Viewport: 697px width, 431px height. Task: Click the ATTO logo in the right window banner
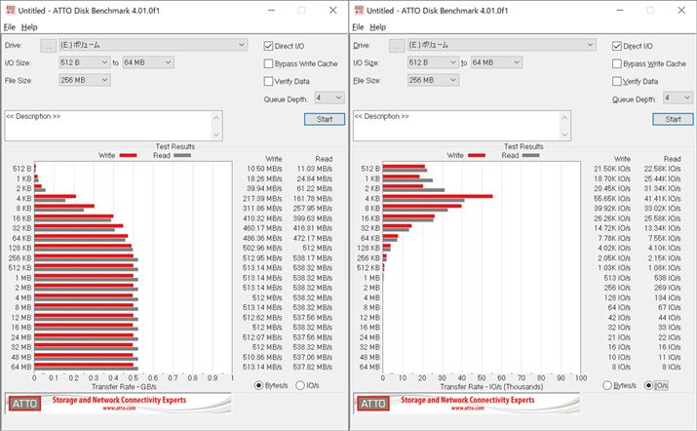[371, 404]
